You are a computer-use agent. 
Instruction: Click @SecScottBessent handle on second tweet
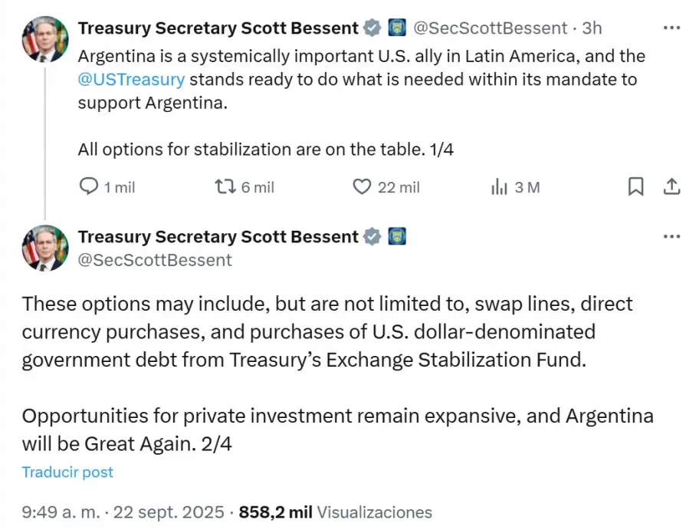[x=156, y=260]
